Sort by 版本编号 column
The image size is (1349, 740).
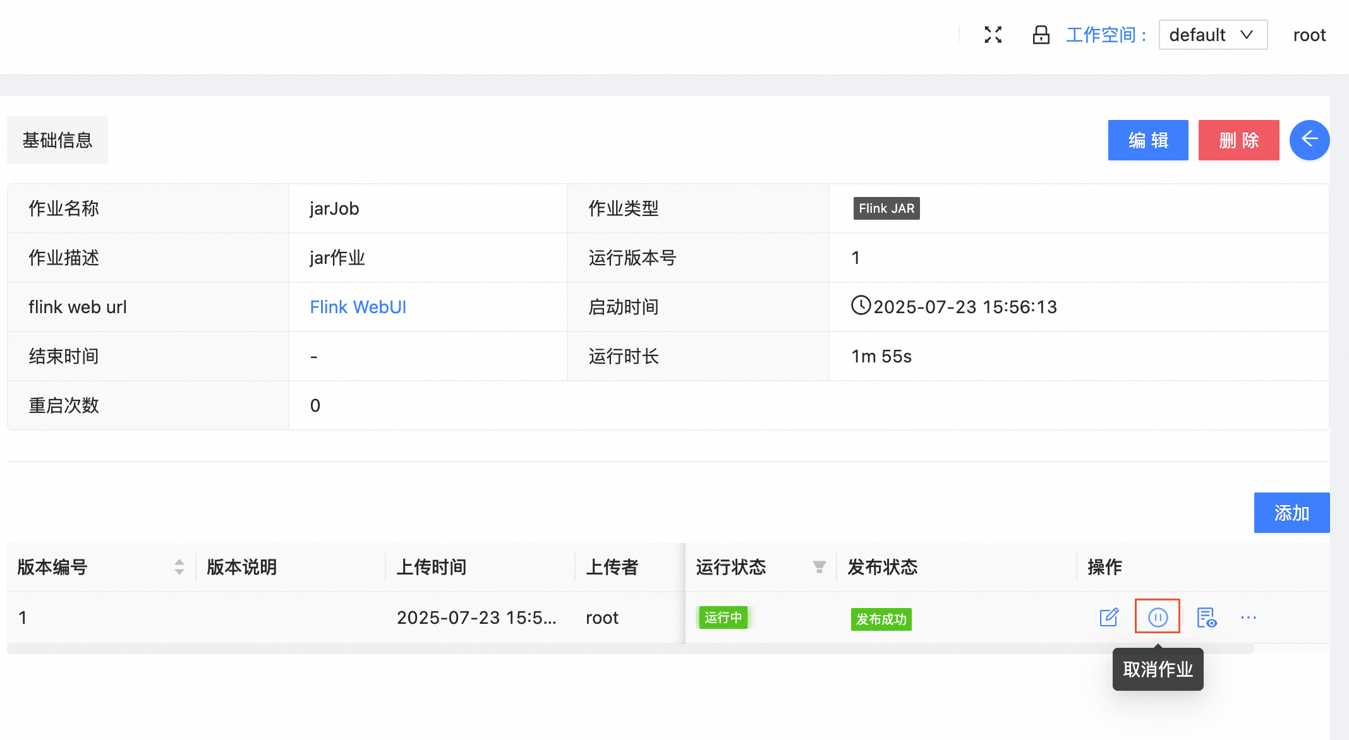point(179,567)
